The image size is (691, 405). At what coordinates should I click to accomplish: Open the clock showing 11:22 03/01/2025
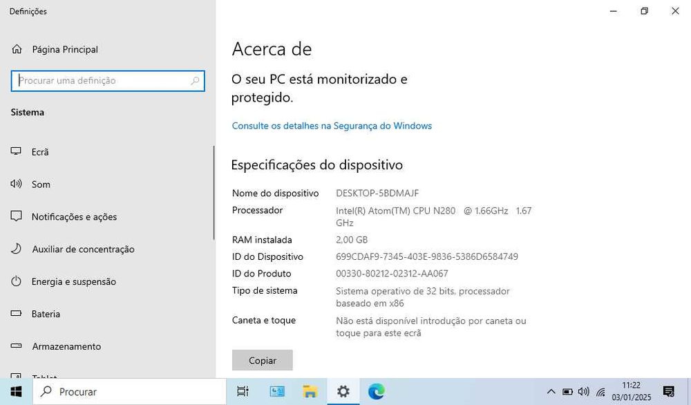[x=631, y=391]
